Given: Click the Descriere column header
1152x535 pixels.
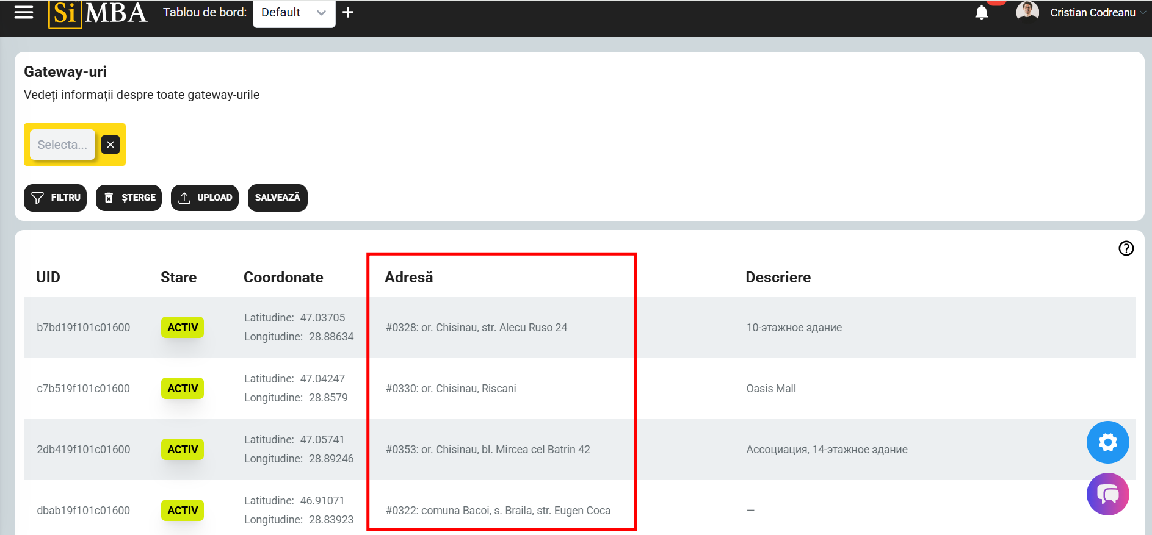Looking at the screenshot, I should [778, 278].
